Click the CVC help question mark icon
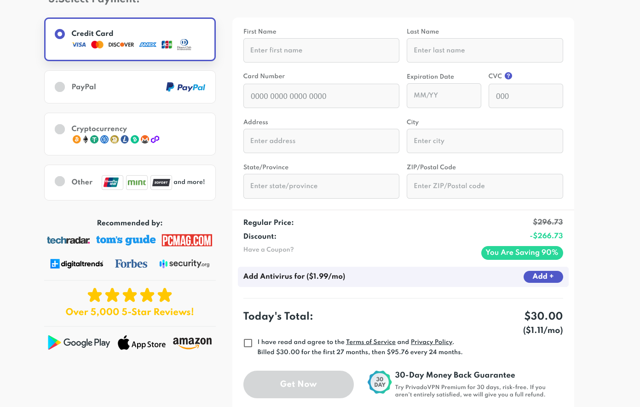Viewport: 640px width, 407px height. 508,76
